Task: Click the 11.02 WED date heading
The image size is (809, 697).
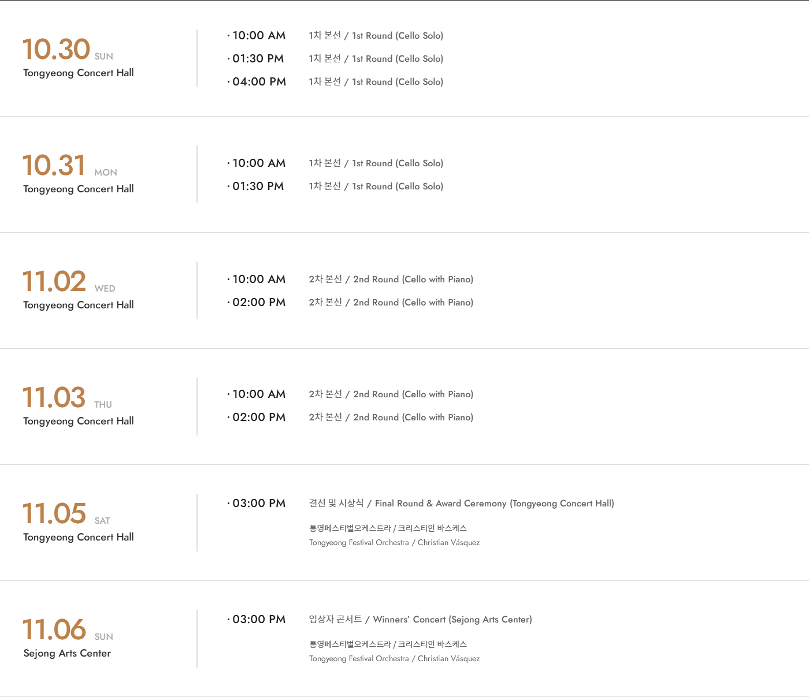Action: [x=69, y=281]
